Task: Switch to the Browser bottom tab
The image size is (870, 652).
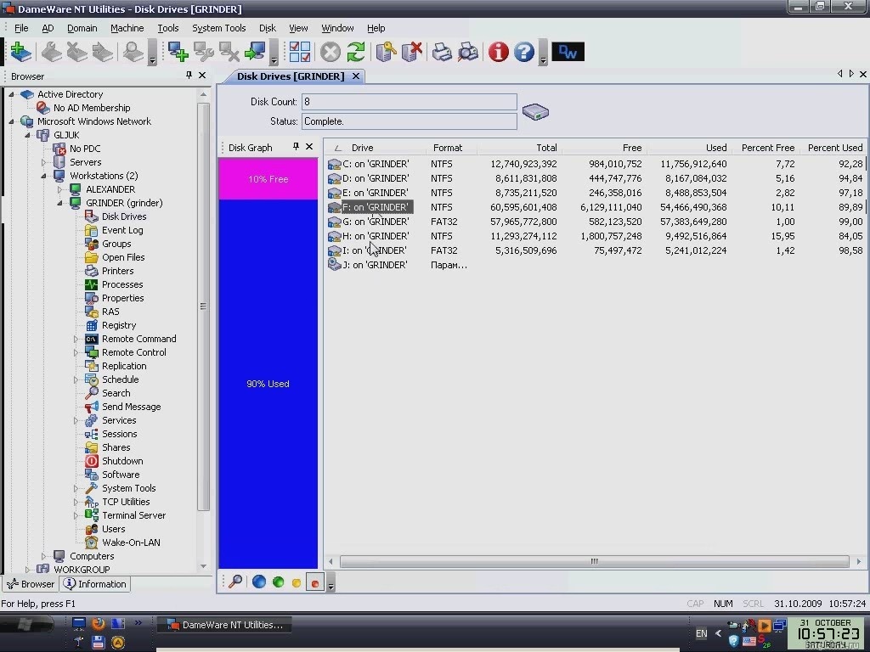Action: pyautogui.click(x=31, y=584)
